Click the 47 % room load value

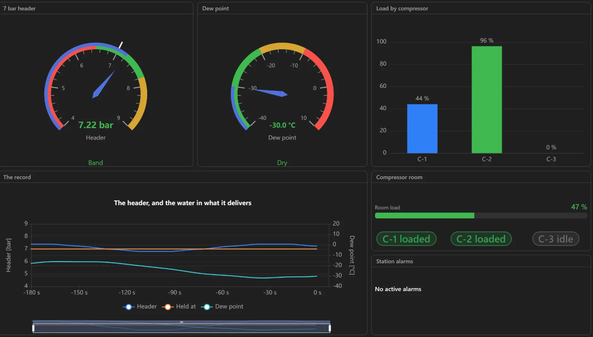point(579,207)
